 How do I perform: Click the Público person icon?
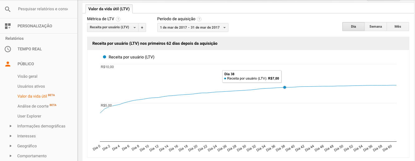[8, 64]
